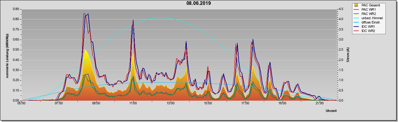
Task: Click the 11:00 time axis label
Action: coord(133,103)
